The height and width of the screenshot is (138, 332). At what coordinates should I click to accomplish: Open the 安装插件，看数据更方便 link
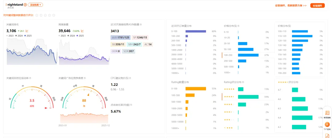290,6
